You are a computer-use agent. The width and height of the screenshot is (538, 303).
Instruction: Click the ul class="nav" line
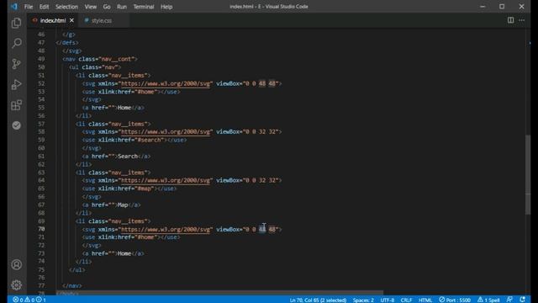pos(95,67)
